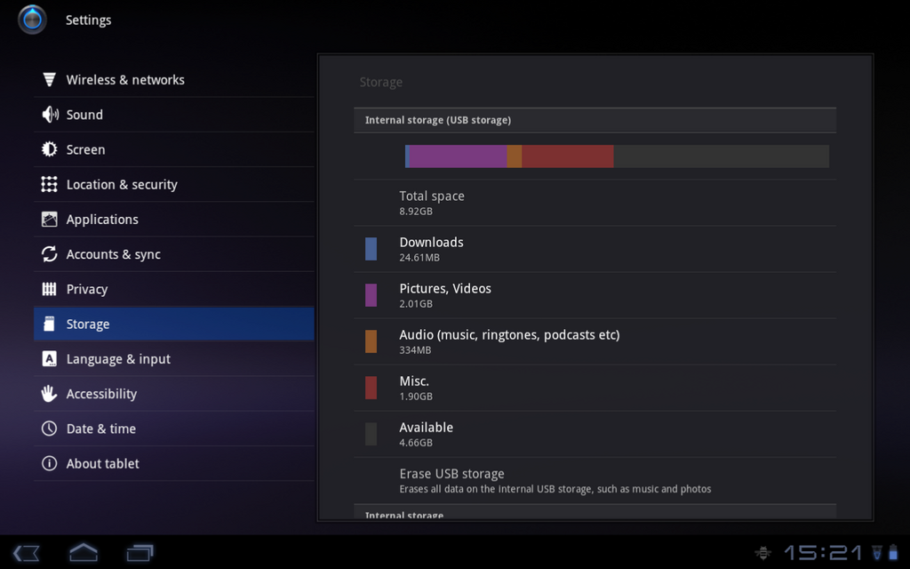Open the Downloads storage entry

(x=595, y=248)
